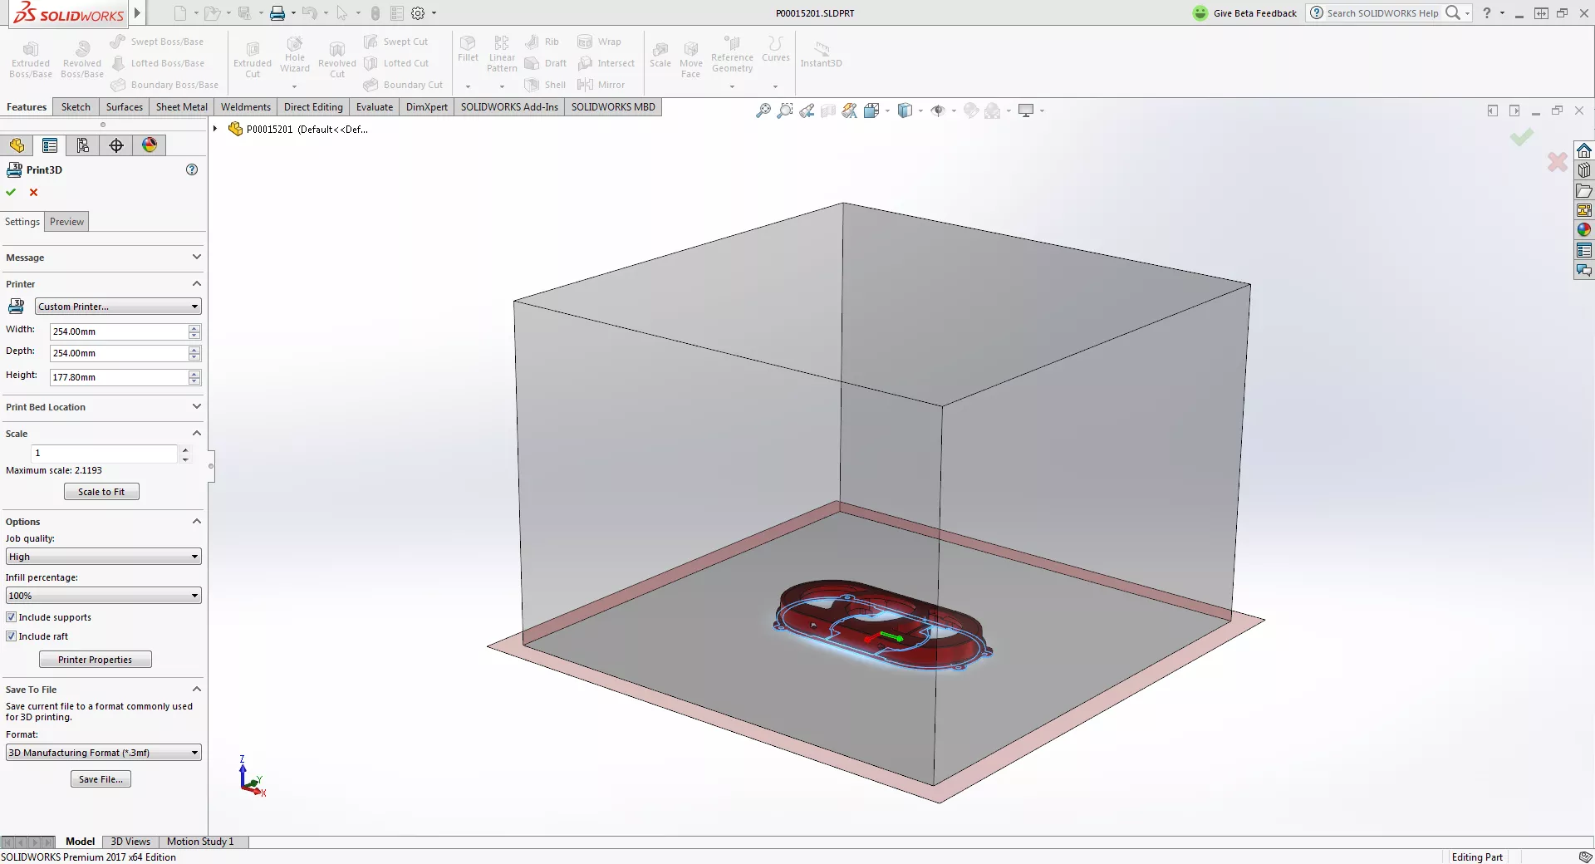Select the Extruded Boss/Base tool
This screenshot has height=864, width=1595.
[30, 58]
